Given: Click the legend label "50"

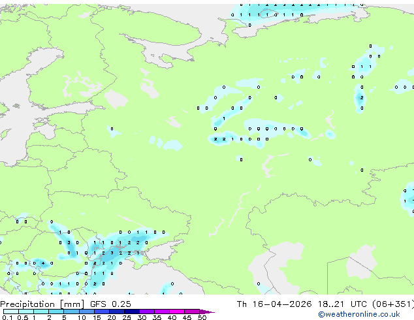Looking at the screenshot, I should pos(202,317).
